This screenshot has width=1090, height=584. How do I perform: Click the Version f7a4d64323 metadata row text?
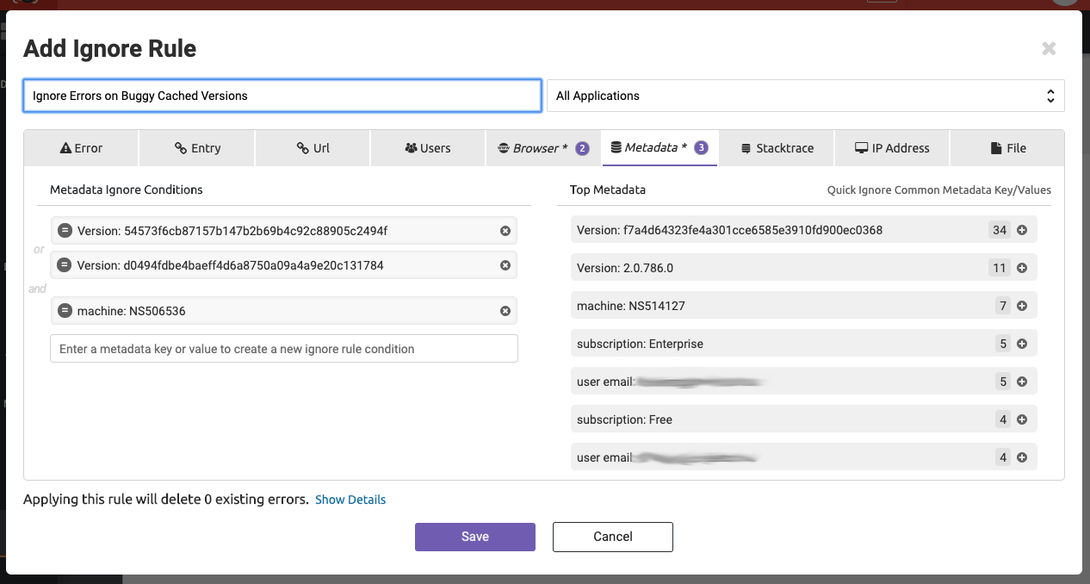click(729, 230)
